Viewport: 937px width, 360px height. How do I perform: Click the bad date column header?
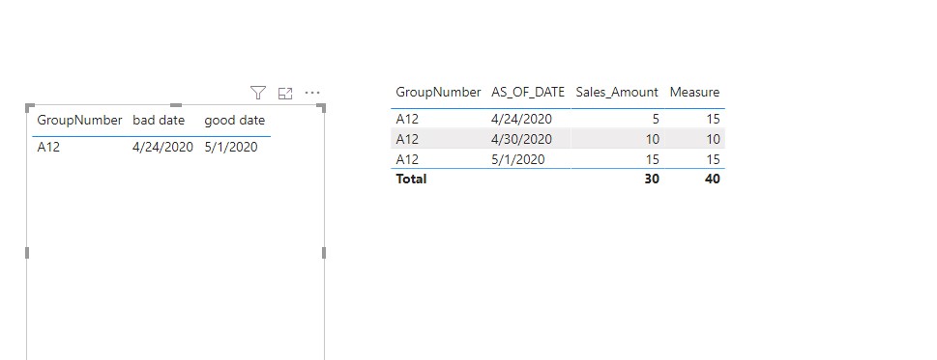tap(159, 121)
